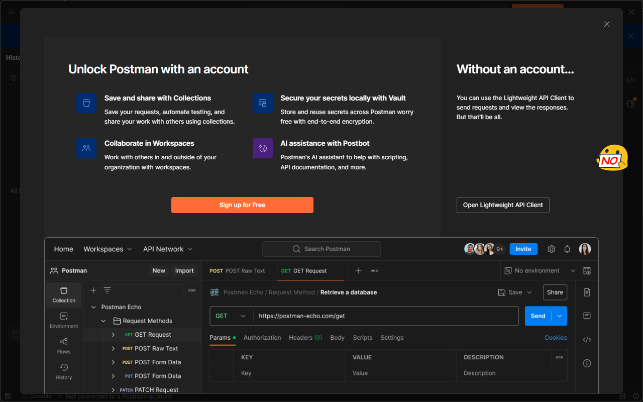
Task: Expand the GET Request tree item
Action: pyautogui.click(x=113, y=335)
